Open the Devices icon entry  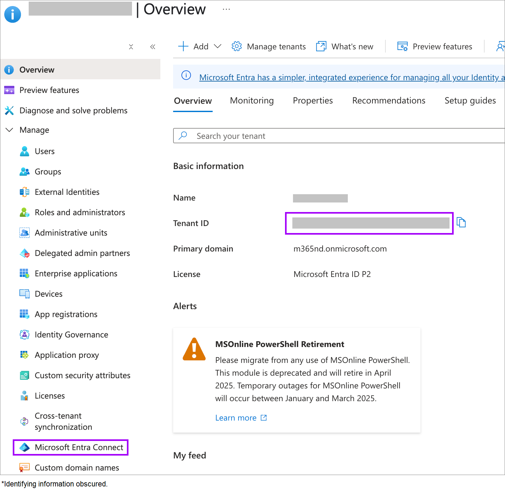25,294
